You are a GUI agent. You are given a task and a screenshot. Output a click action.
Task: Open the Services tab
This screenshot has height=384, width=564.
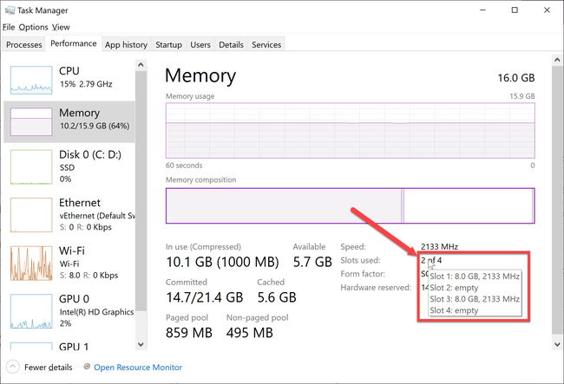(266, 45)
